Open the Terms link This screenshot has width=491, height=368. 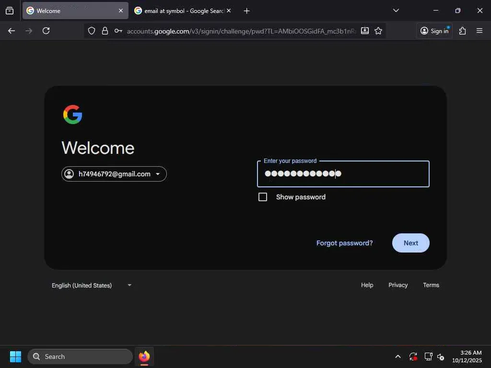pos(431,285)
